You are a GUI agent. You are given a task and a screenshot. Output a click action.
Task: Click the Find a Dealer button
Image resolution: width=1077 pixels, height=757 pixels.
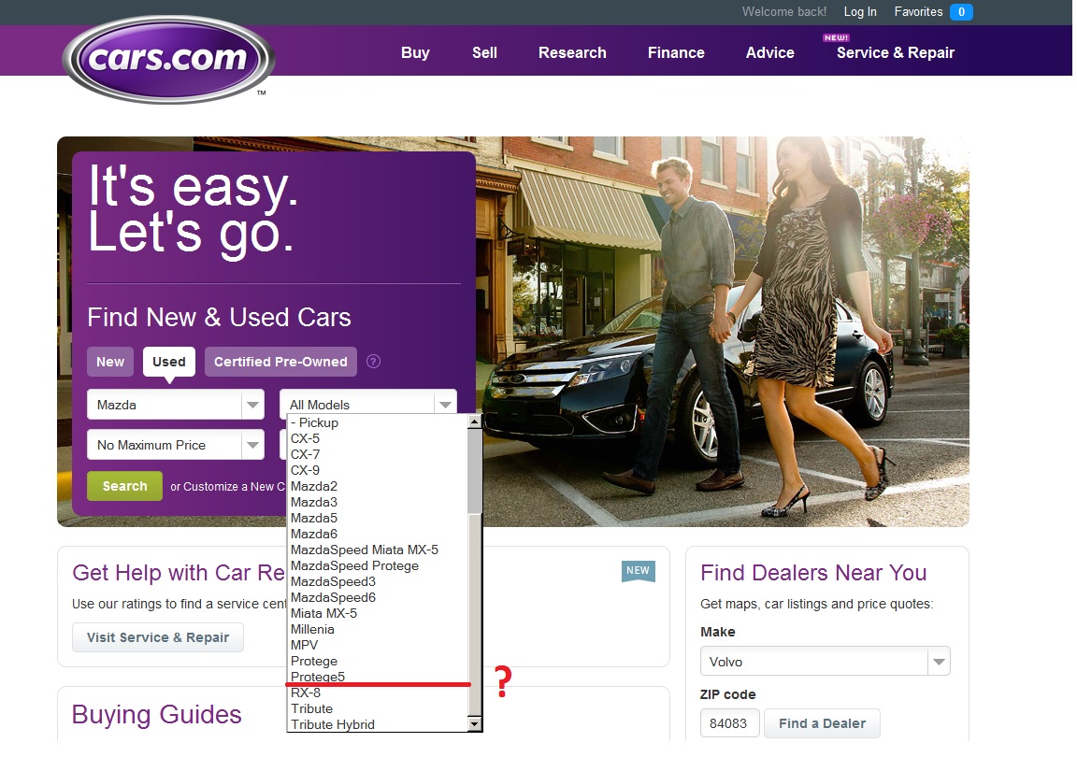pos(822,723)
